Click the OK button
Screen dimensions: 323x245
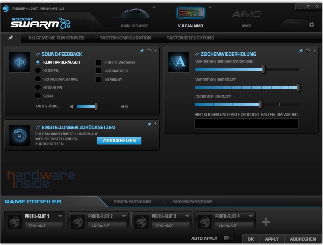click(x=251, y=239)
